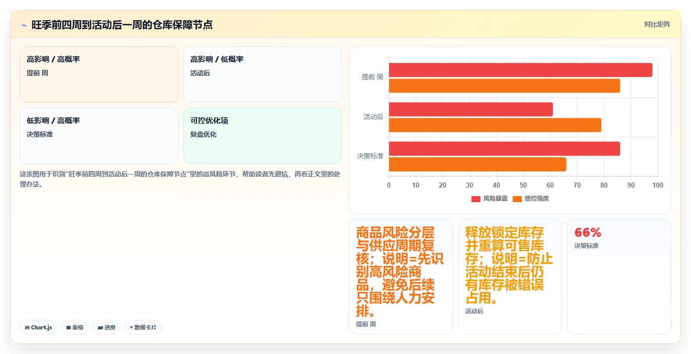Click the 对比矩阵 label in the header
The width and height of the screenshot is (691, 354).
click(657, 24)
